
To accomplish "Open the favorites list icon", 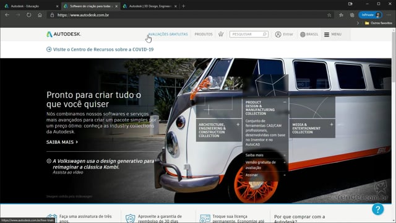I will tap(341, 15).
